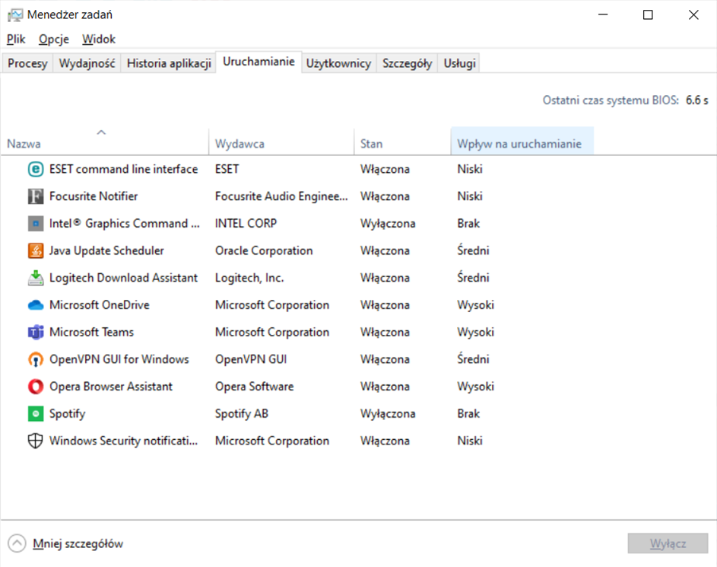Click publisher Oracle Corporation

tap(264, 251)
